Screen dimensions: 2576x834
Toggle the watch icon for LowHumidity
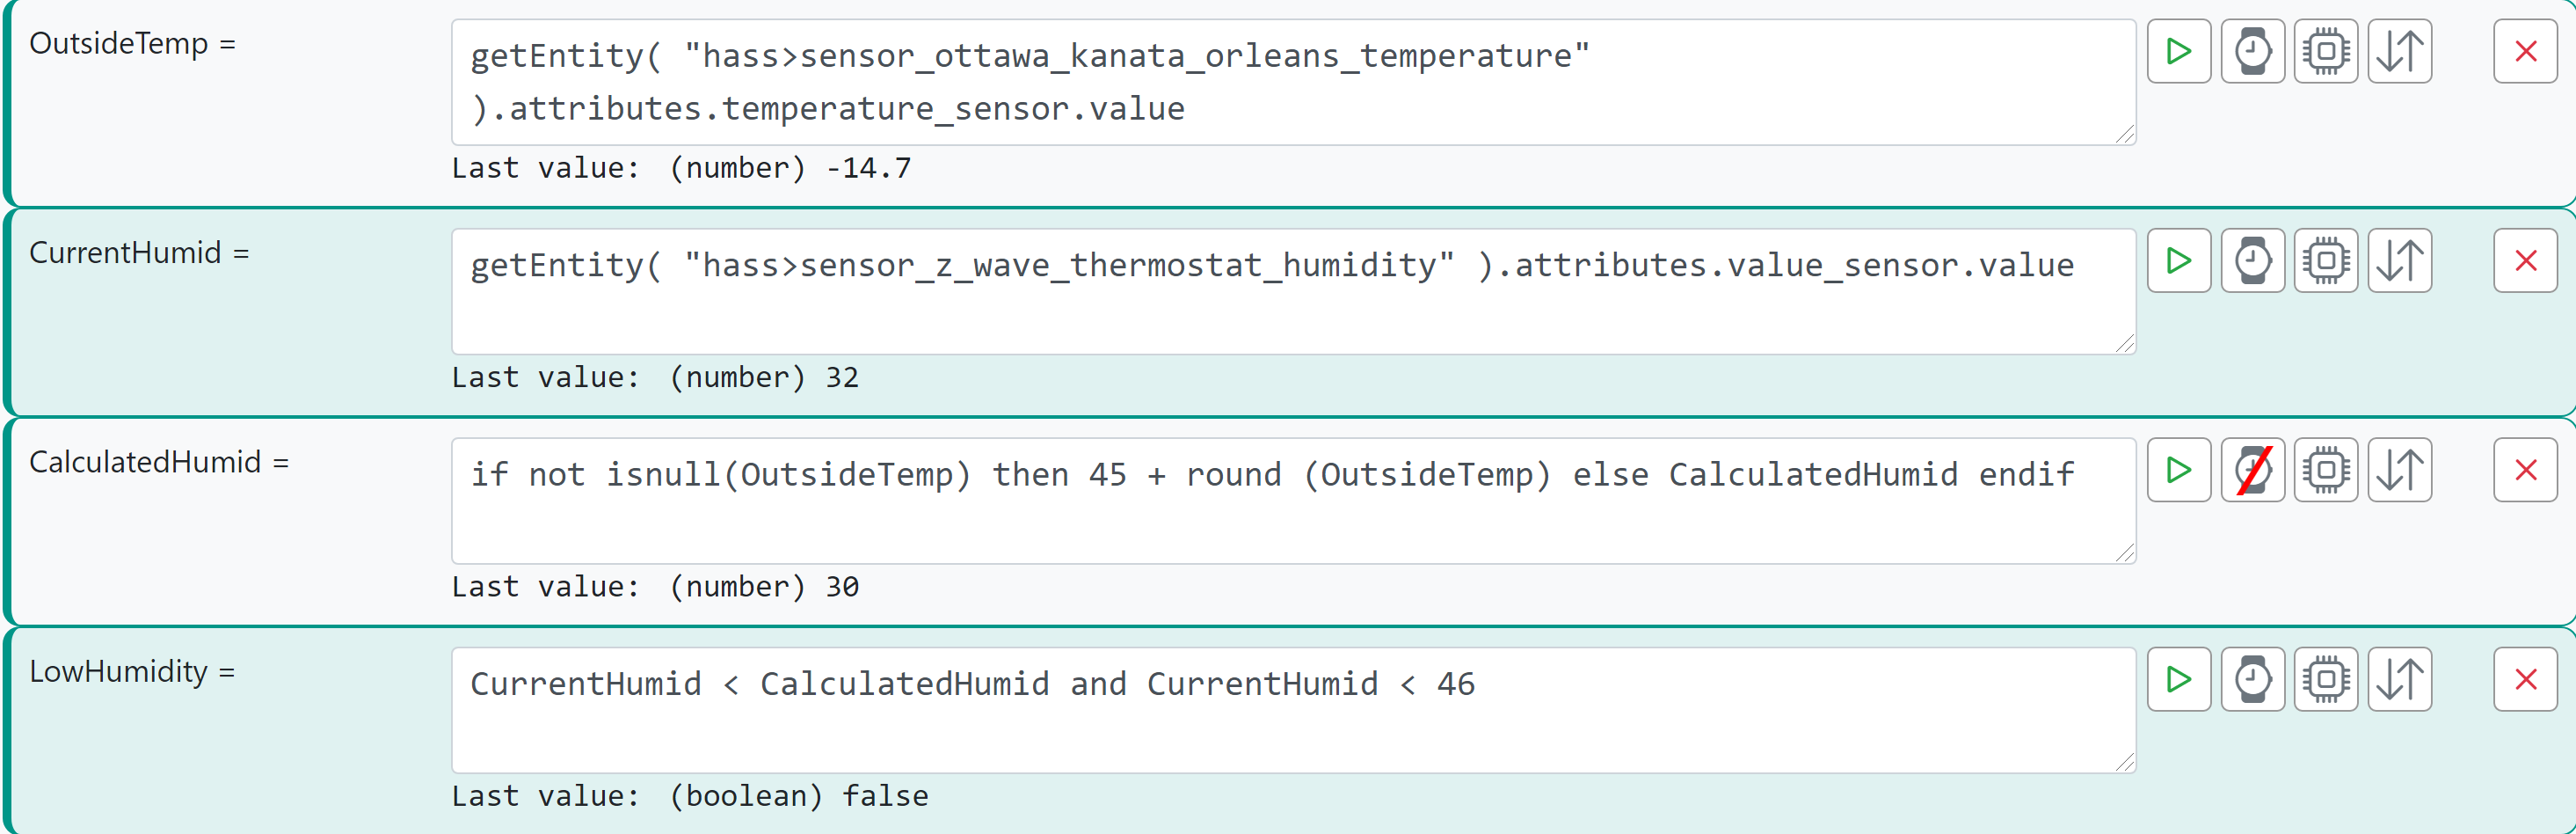2253,679
